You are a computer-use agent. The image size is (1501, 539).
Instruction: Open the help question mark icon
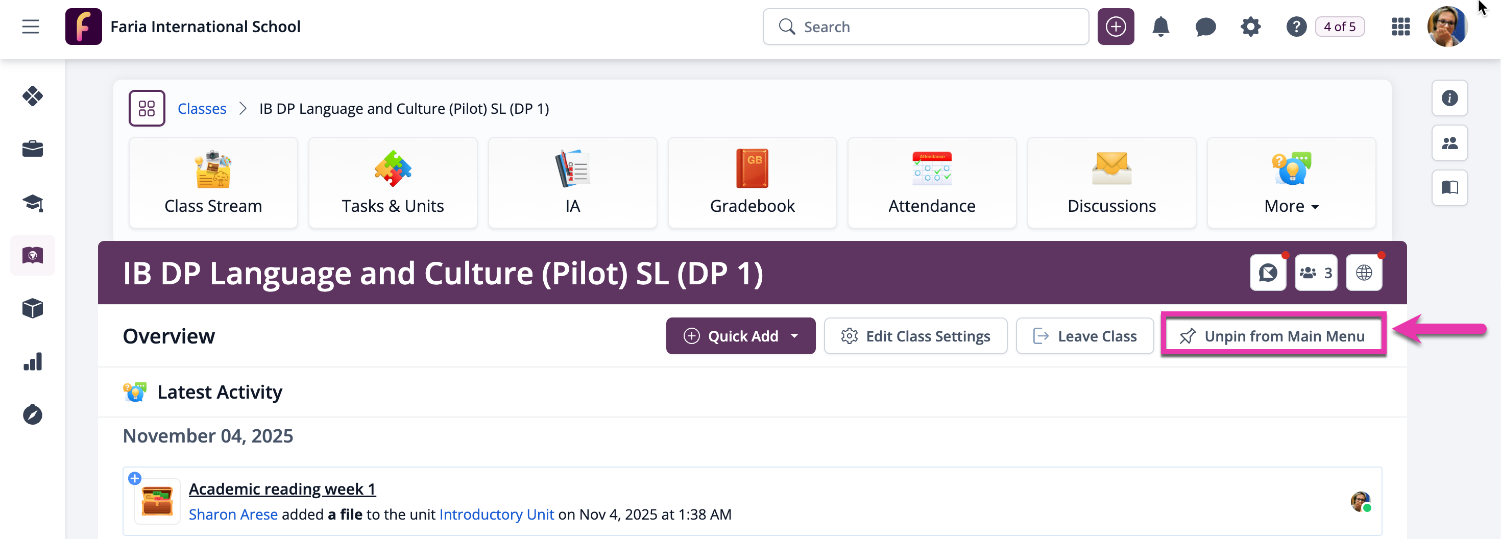[x=1296, y=27]
